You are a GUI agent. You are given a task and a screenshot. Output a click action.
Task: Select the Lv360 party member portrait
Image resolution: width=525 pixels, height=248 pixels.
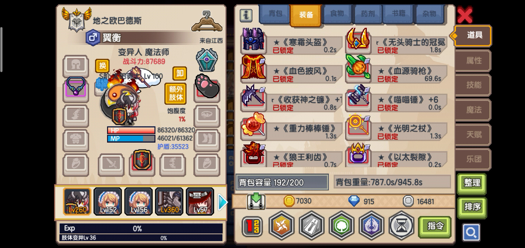point(169,201)
